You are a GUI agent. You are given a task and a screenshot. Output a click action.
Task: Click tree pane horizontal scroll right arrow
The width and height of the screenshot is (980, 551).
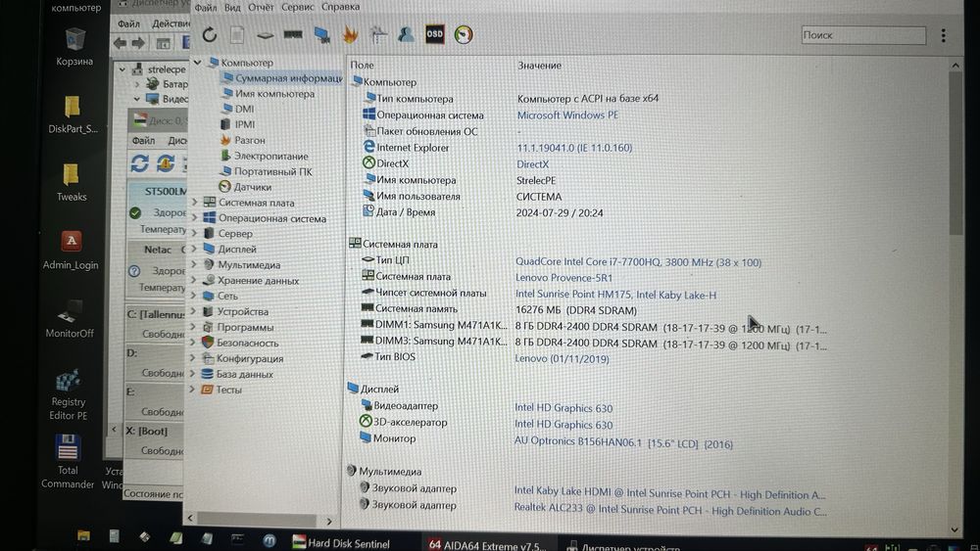click(329, 521)
